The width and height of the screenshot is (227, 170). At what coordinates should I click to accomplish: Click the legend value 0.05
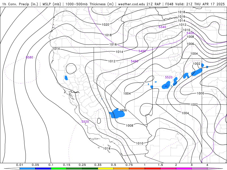pyautogui.click(x=35, y=165)
